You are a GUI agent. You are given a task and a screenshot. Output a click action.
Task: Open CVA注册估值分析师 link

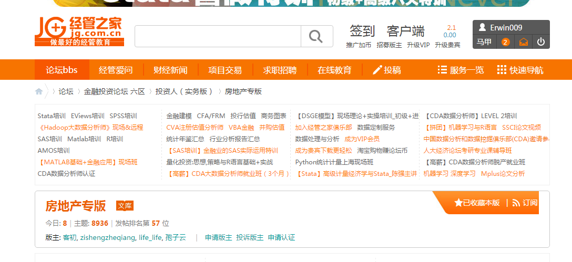pos(195,128)
